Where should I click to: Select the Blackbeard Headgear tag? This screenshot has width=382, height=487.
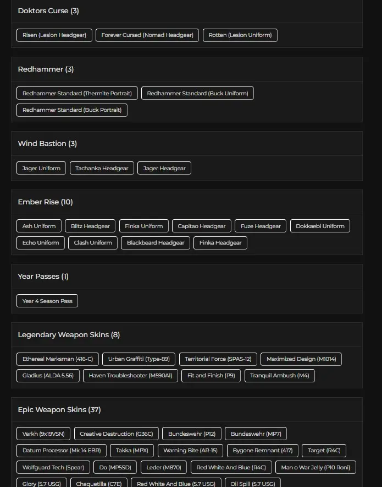coord(156,243)
